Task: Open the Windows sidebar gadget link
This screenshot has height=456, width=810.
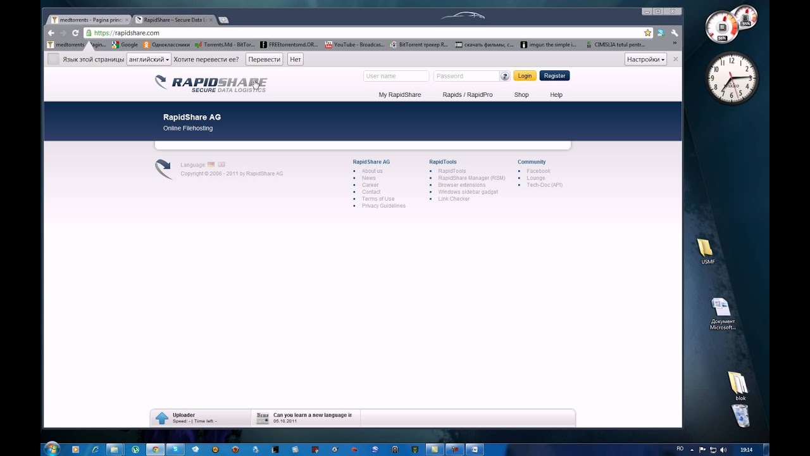Action: pos(468,192)
